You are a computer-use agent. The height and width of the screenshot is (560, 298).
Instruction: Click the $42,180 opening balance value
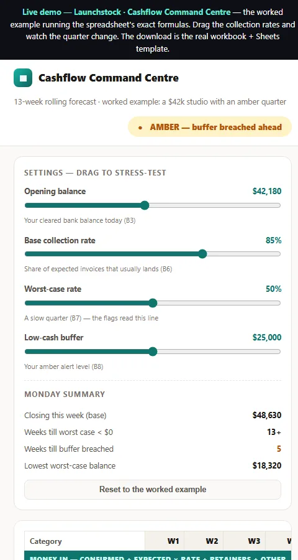click(266, 191)
